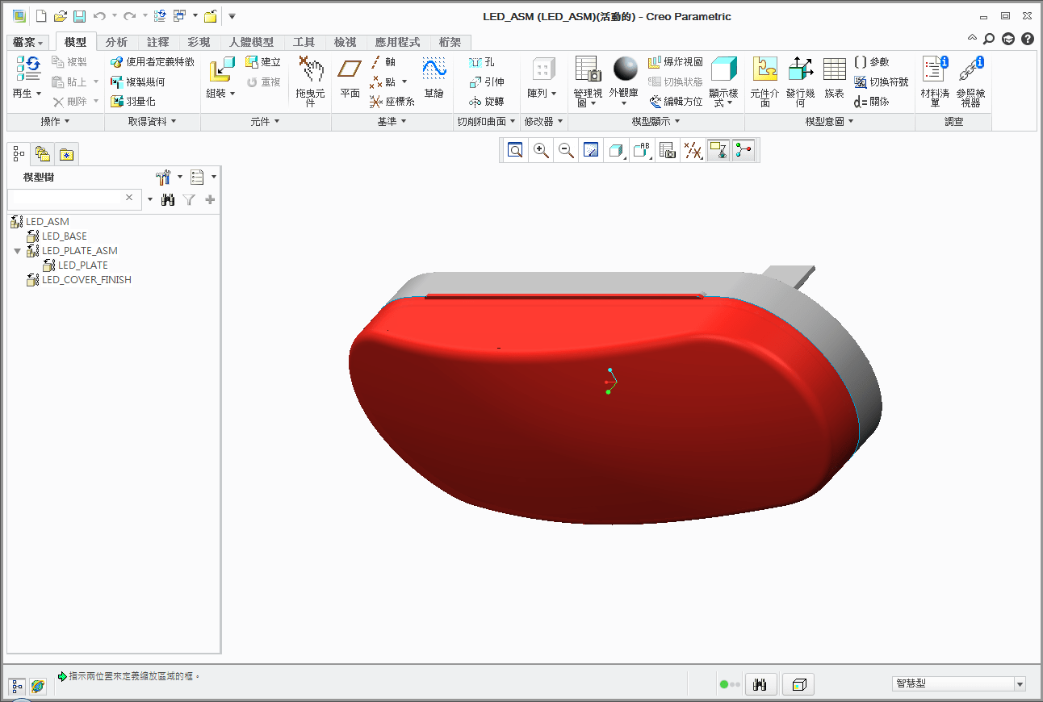Click the refit view icon
Screen dimensions: 1043x702
(x=515, y=150)
